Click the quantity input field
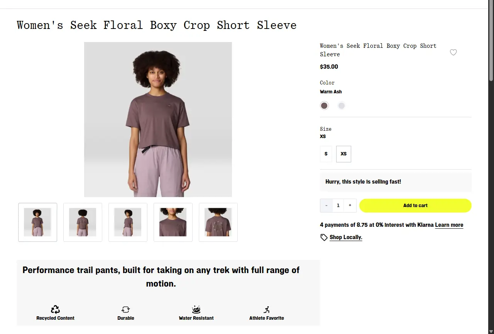The width and height of the screenshot is (494, 334). (x=338, y=206)
